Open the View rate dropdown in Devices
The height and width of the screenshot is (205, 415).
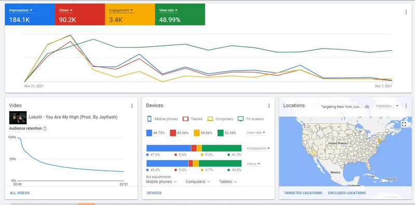[x=256, y=133]
